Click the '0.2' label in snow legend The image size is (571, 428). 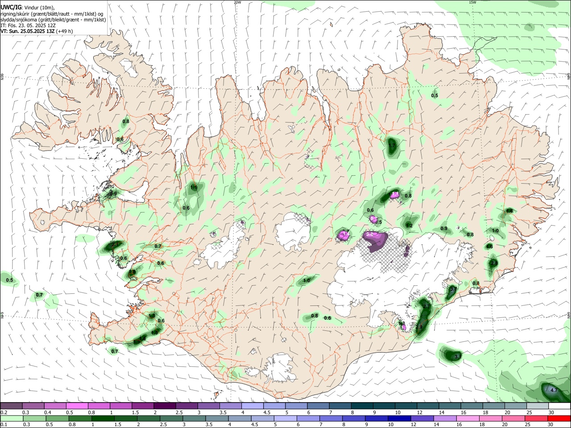coord(4,412)
